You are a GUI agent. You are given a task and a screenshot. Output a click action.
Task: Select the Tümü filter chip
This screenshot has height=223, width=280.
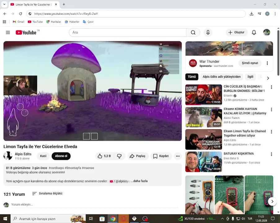(x=192, y=77)
